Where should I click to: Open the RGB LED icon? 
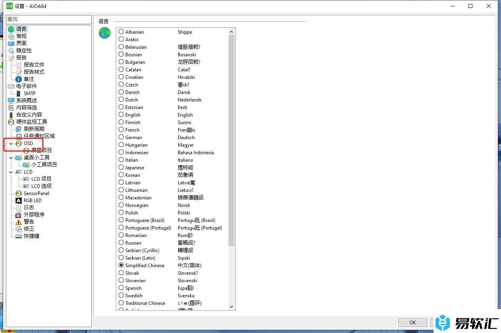tap(19, 200)
